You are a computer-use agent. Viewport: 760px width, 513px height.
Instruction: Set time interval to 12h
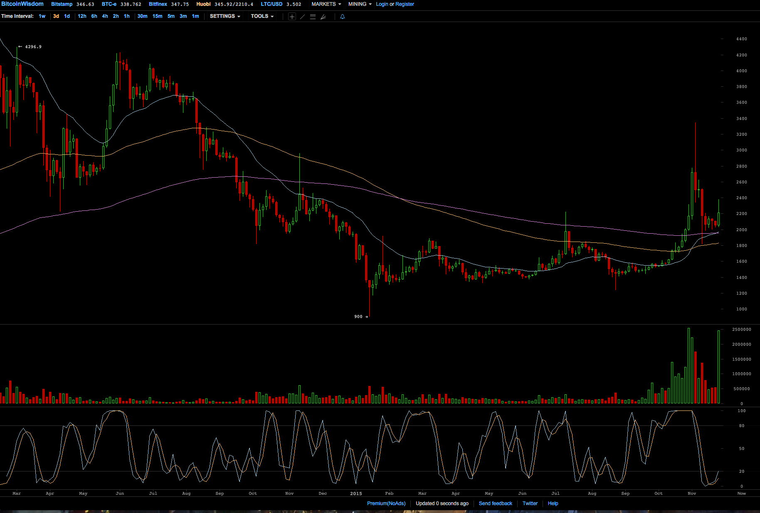click(82, 16)
